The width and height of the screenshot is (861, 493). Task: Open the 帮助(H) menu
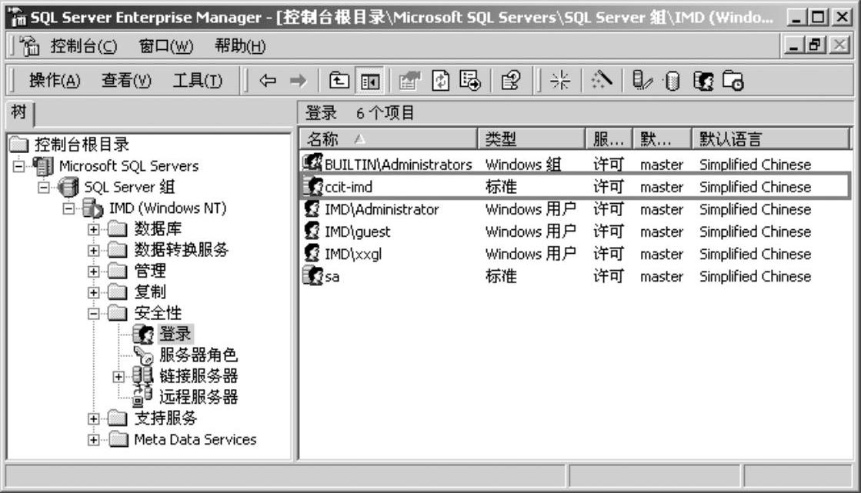point(240,46)
